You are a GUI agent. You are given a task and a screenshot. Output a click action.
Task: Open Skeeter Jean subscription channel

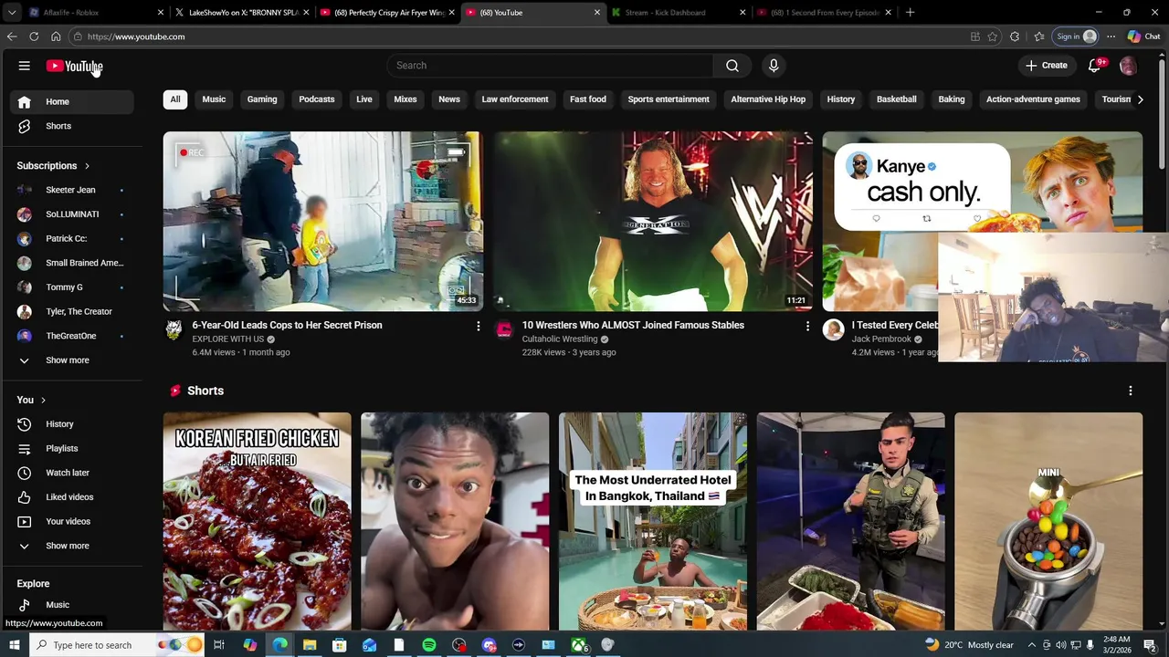coord(71,190)
